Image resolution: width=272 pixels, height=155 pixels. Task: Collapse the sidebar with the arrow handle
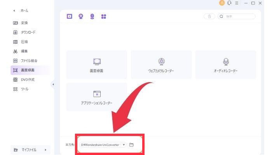click(x=53, y=84)
